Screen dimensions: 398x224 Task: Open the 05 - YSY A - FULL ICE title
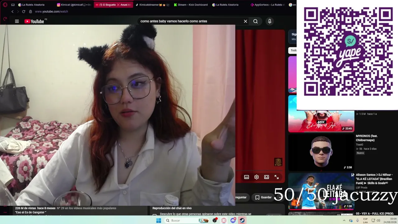(375, 213)
